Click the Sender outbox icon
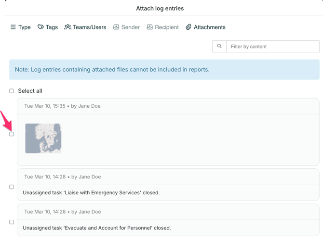 pyautogui.click(x=116, y=27)
